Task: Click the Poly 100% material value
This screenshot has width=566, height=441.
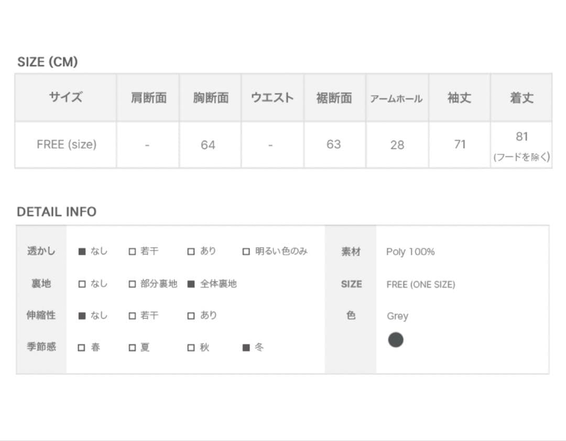Action: [x=411, y=251]
